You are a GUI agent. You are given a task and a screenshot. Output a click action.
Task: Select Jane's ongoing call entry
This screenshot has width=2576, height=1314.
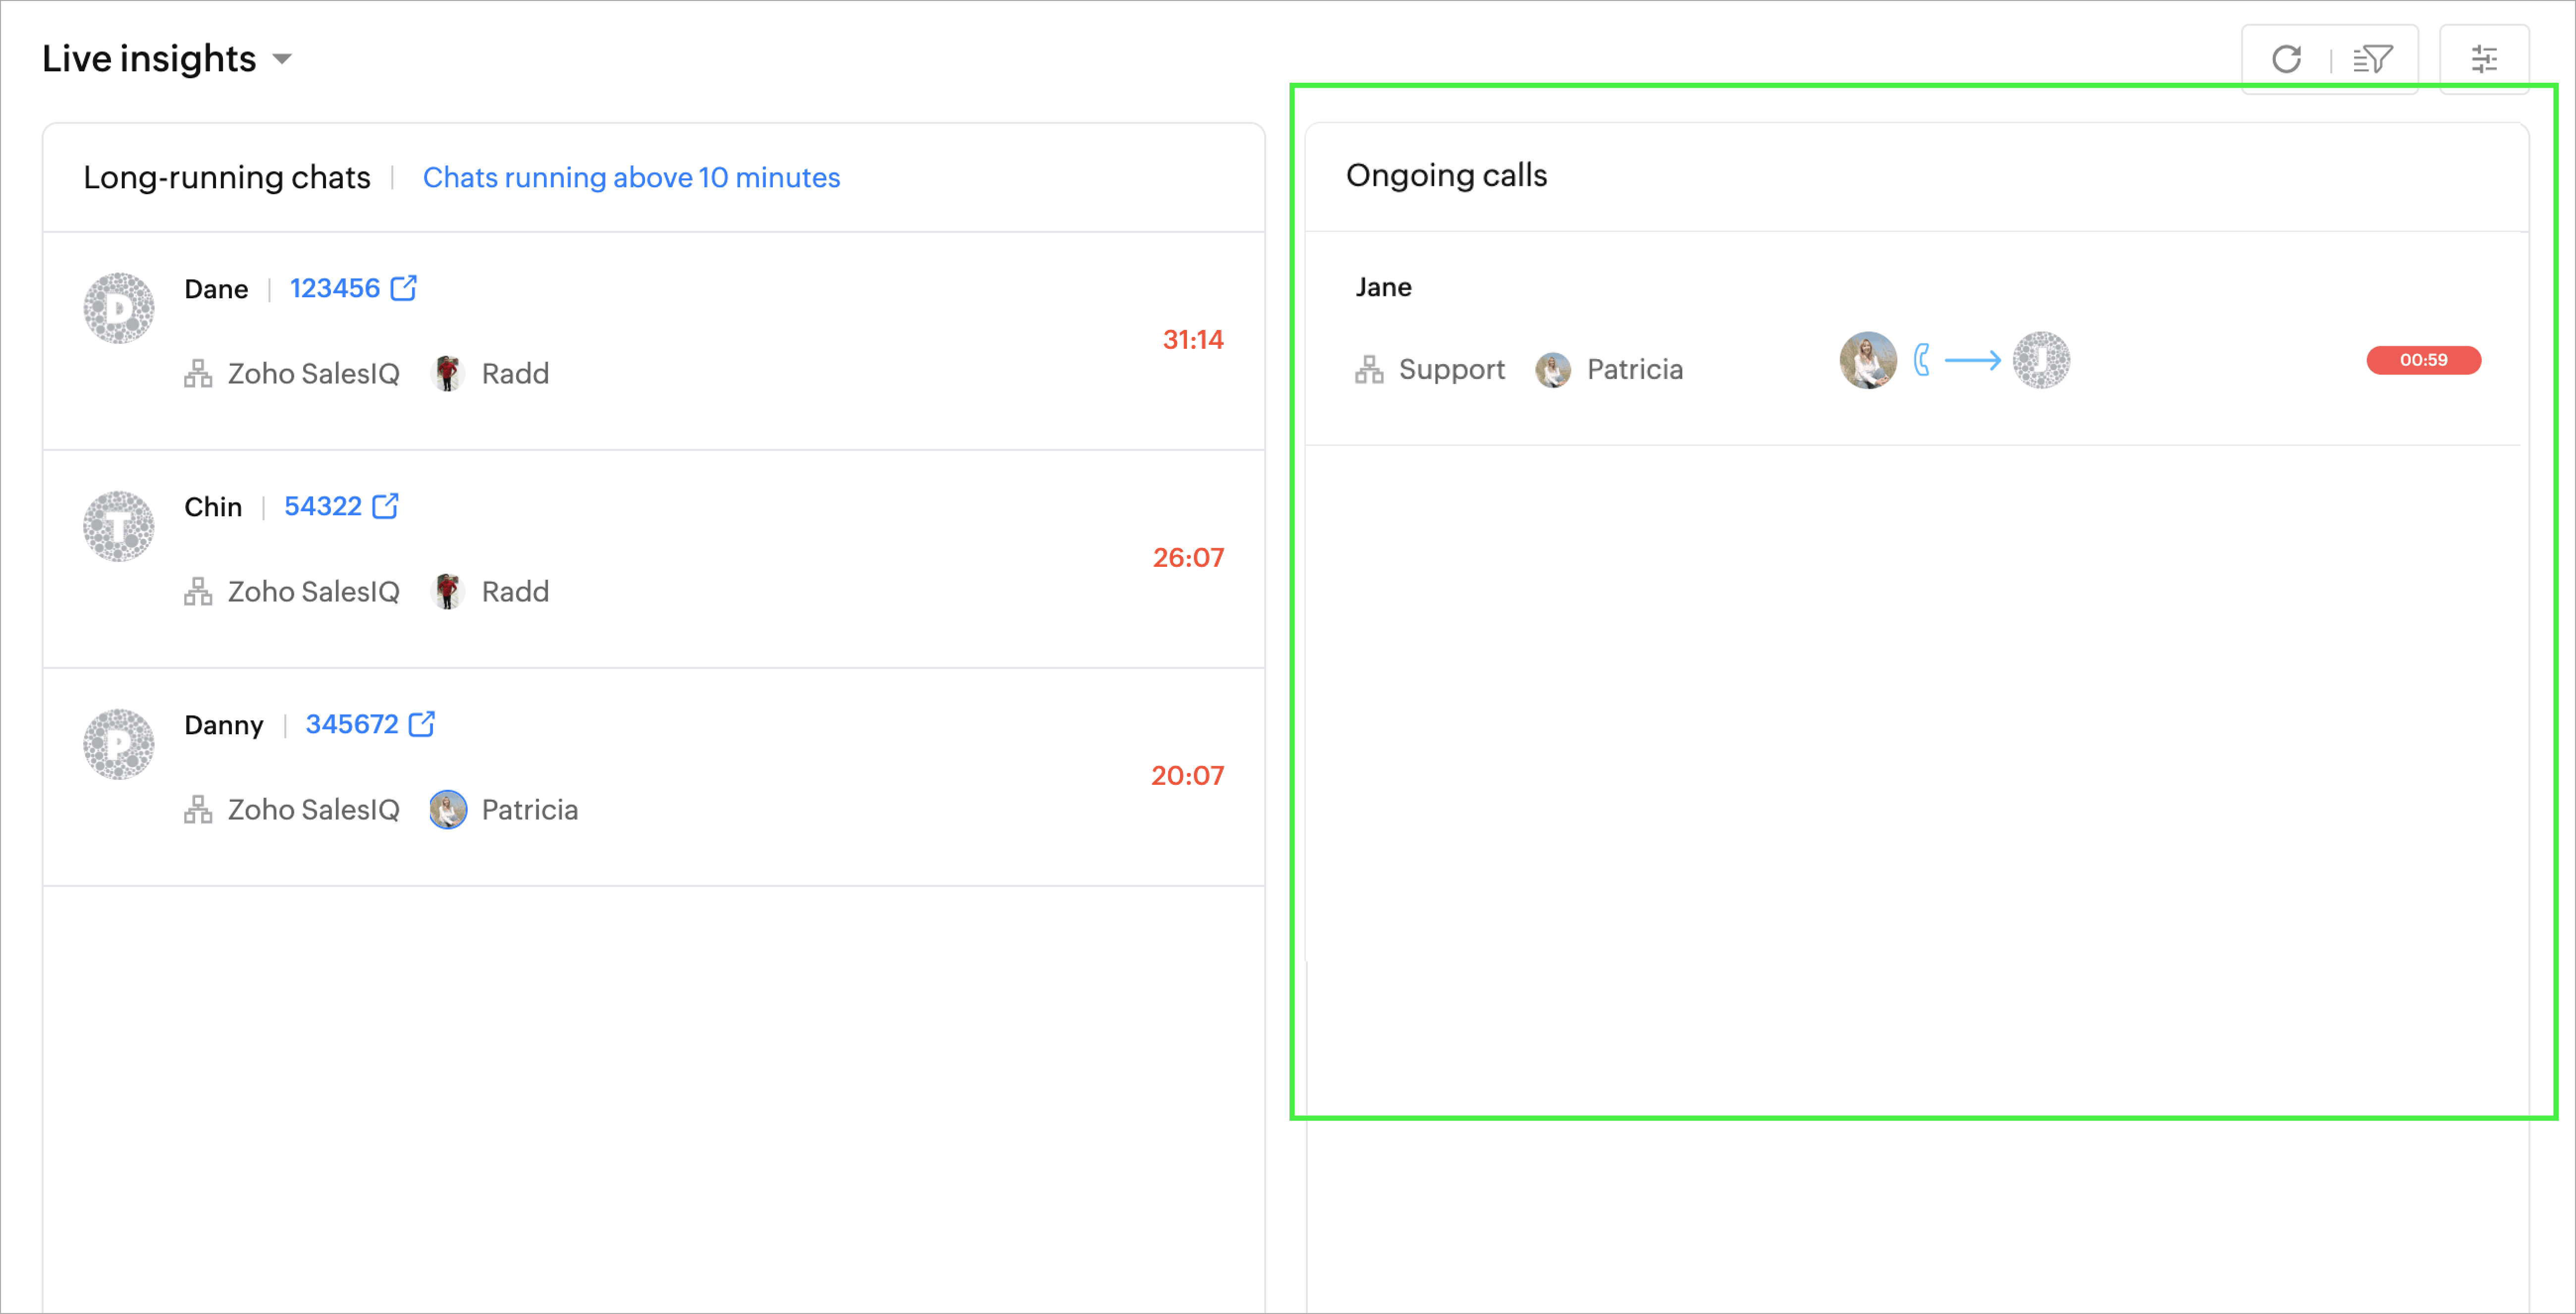tap(1383, 287)
